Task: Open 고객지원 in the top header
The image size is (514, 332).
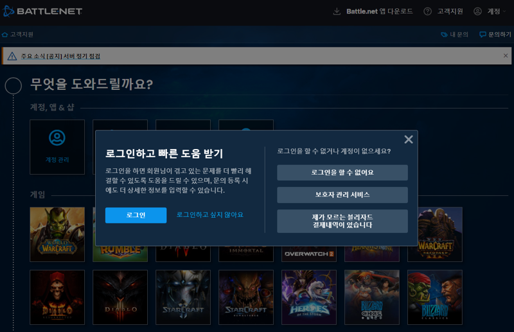Action: click(450, 12)
